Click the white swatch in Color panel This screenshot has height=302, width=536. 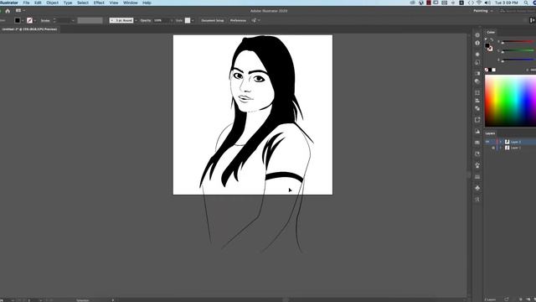pyautogui.click(x=493, y=70)
